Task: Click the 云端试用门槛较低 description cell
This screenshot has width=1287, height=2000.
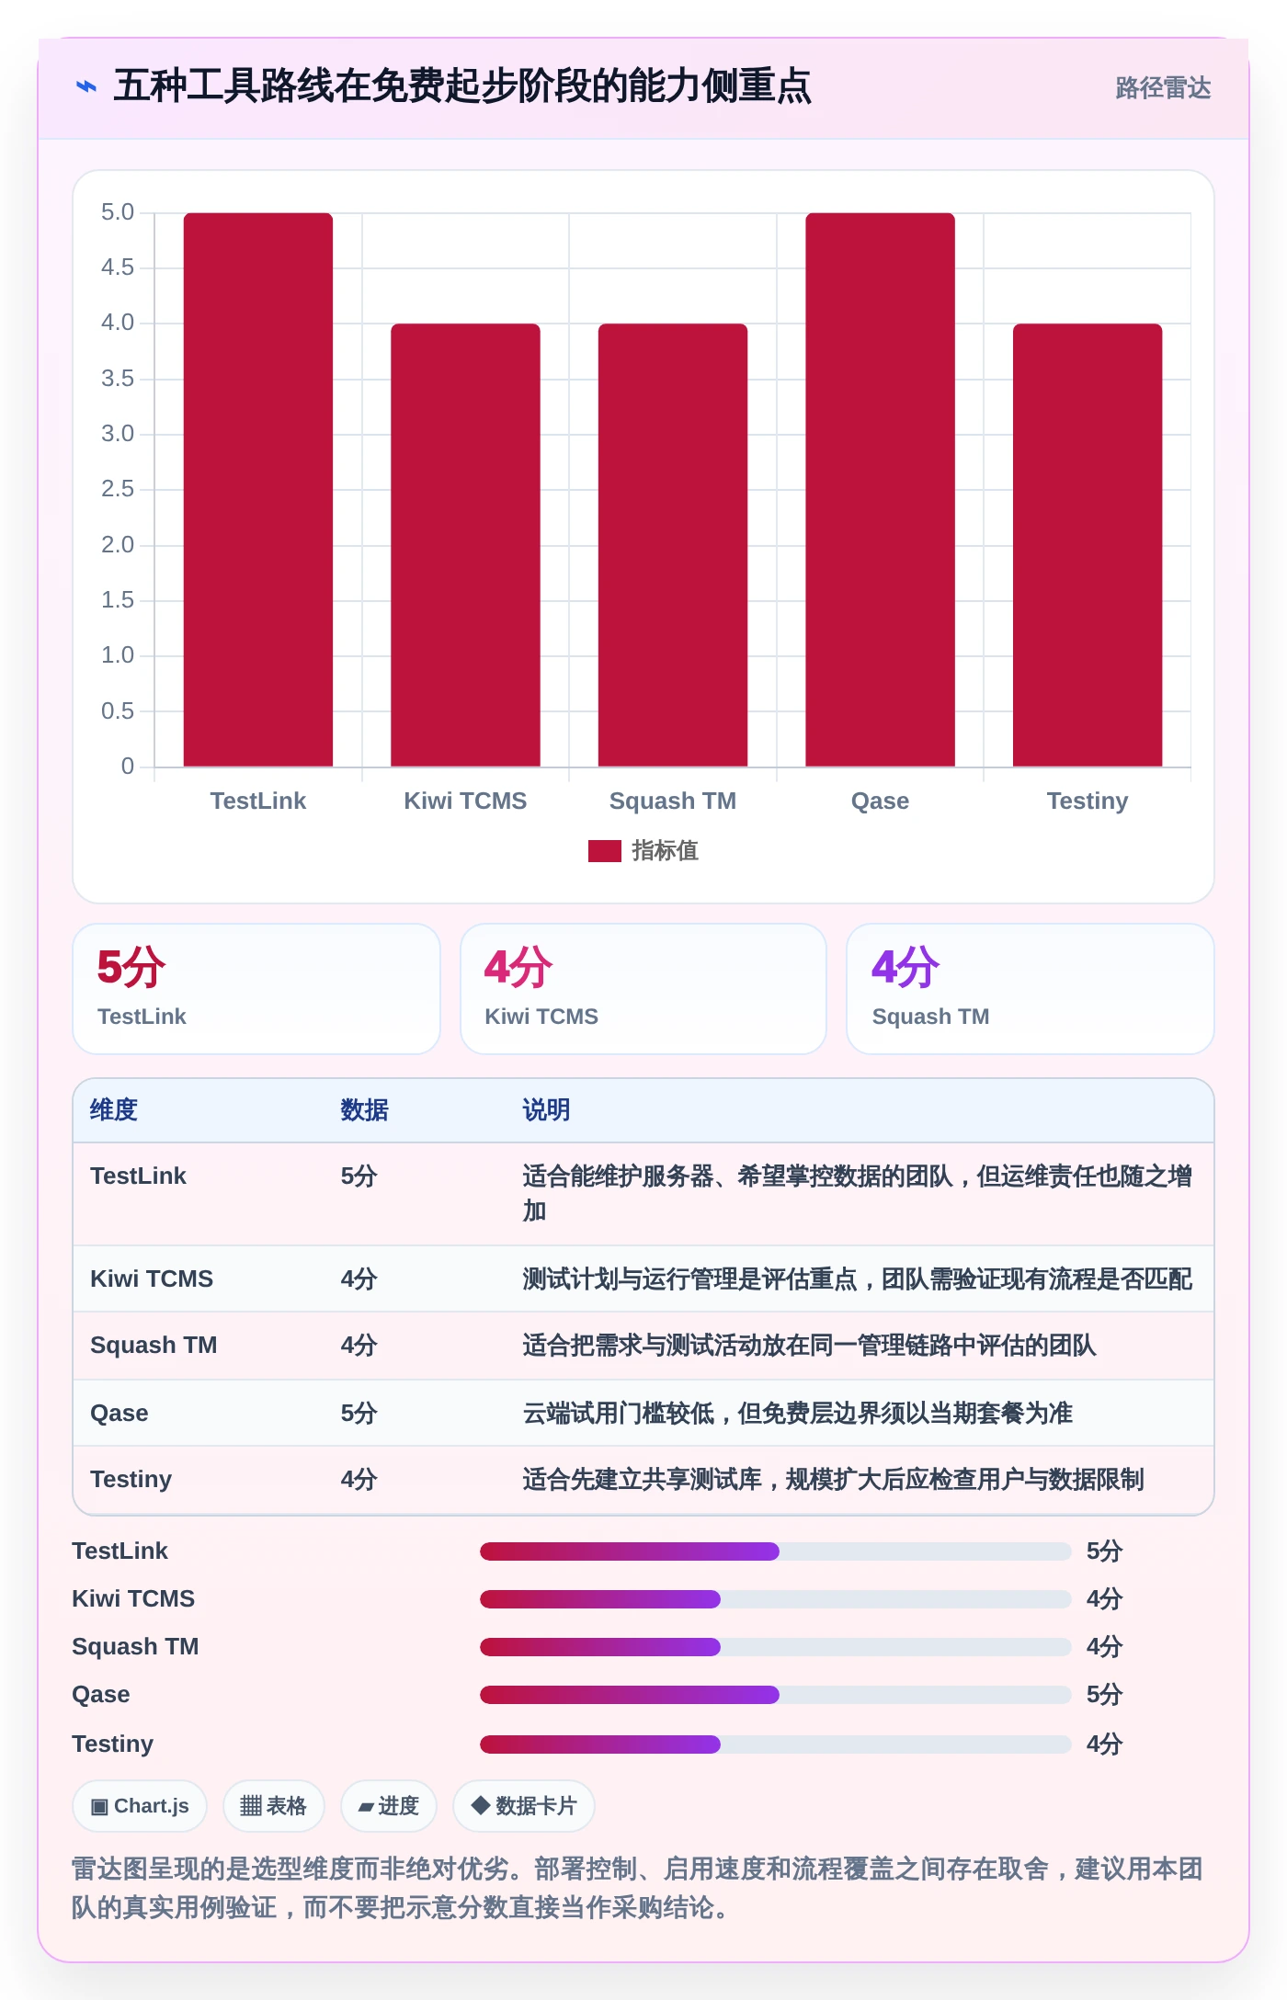Action: 797,1414
